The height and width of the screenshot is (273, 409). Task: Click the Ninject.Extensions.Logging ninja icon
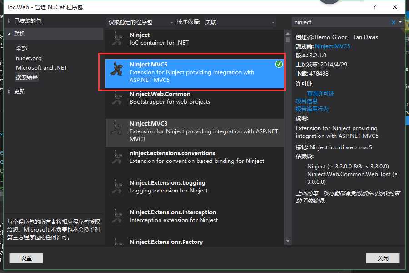(117, 187)
